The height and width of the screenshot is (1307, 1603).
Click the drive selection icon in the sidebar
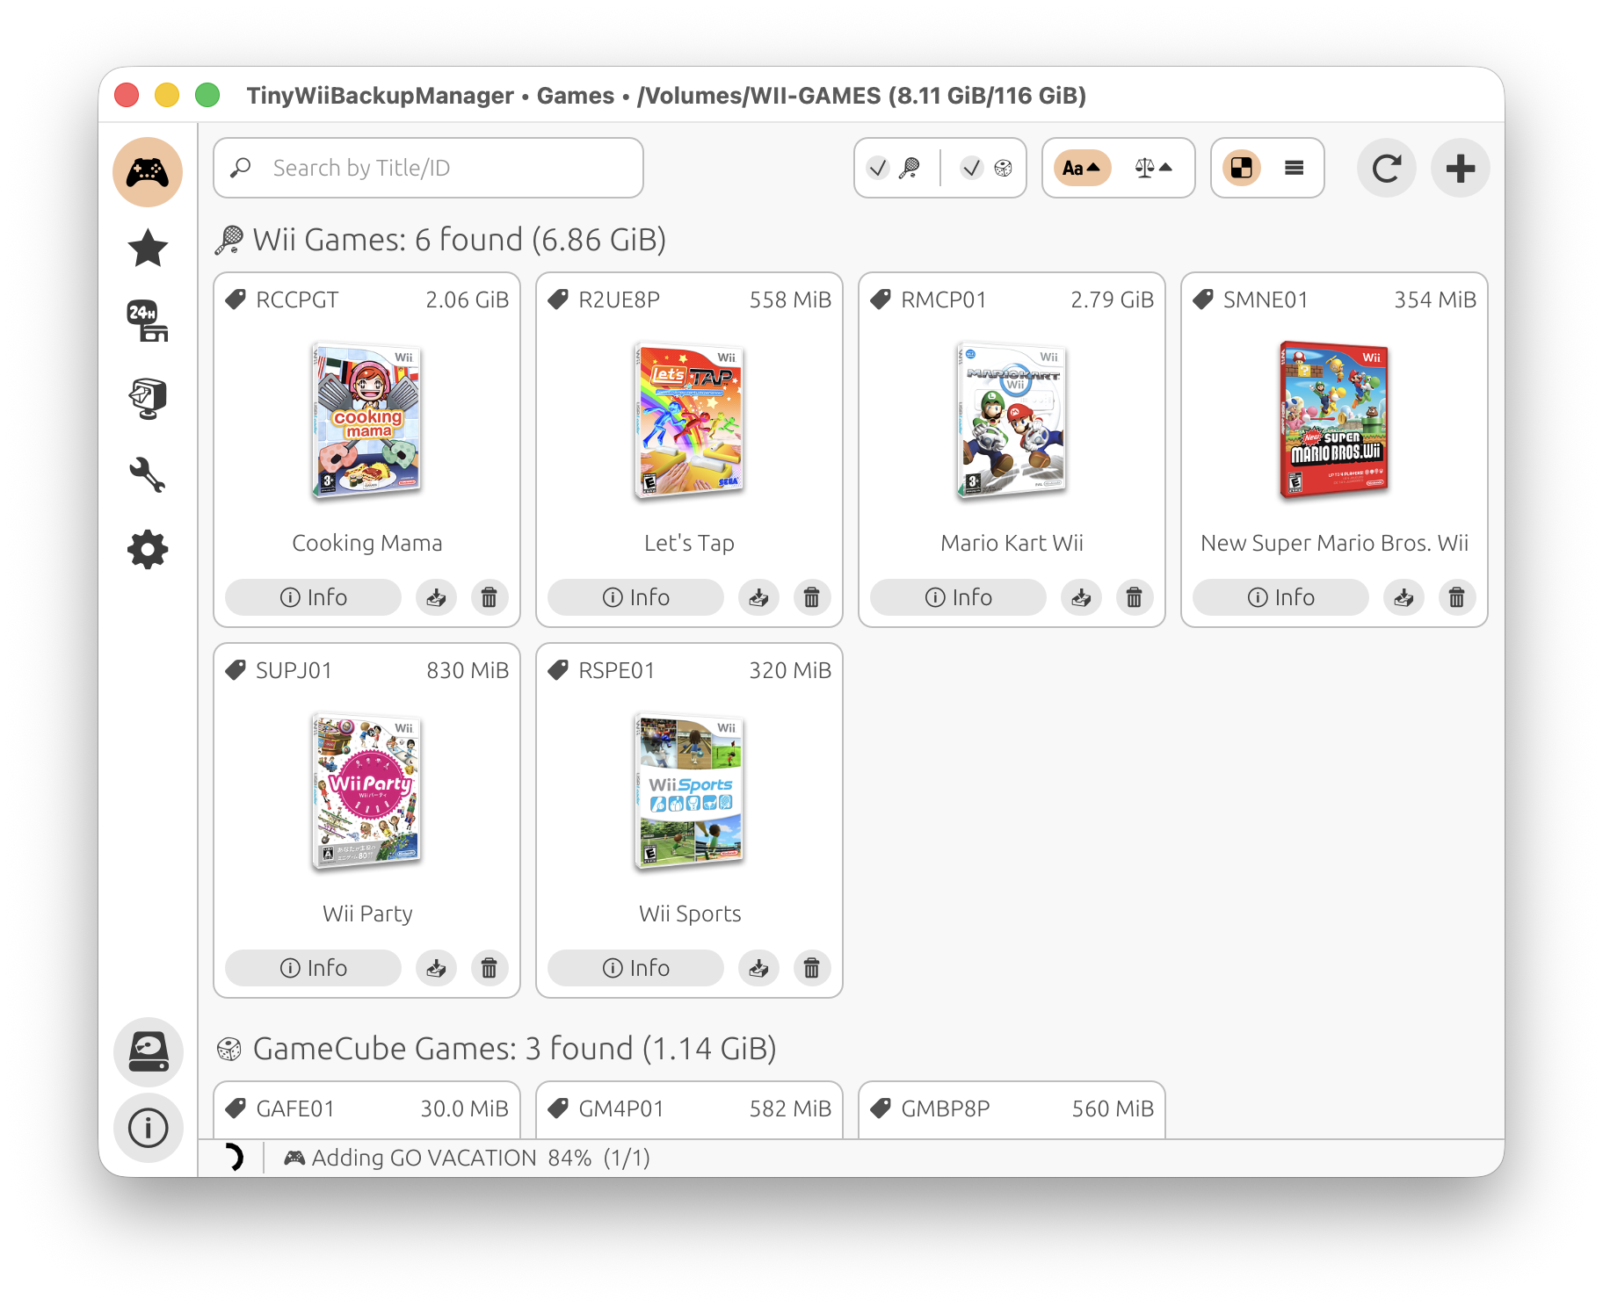149,1052
